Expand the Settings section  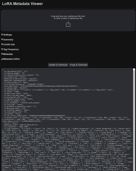pyautogui.click(x=7, y=35)
